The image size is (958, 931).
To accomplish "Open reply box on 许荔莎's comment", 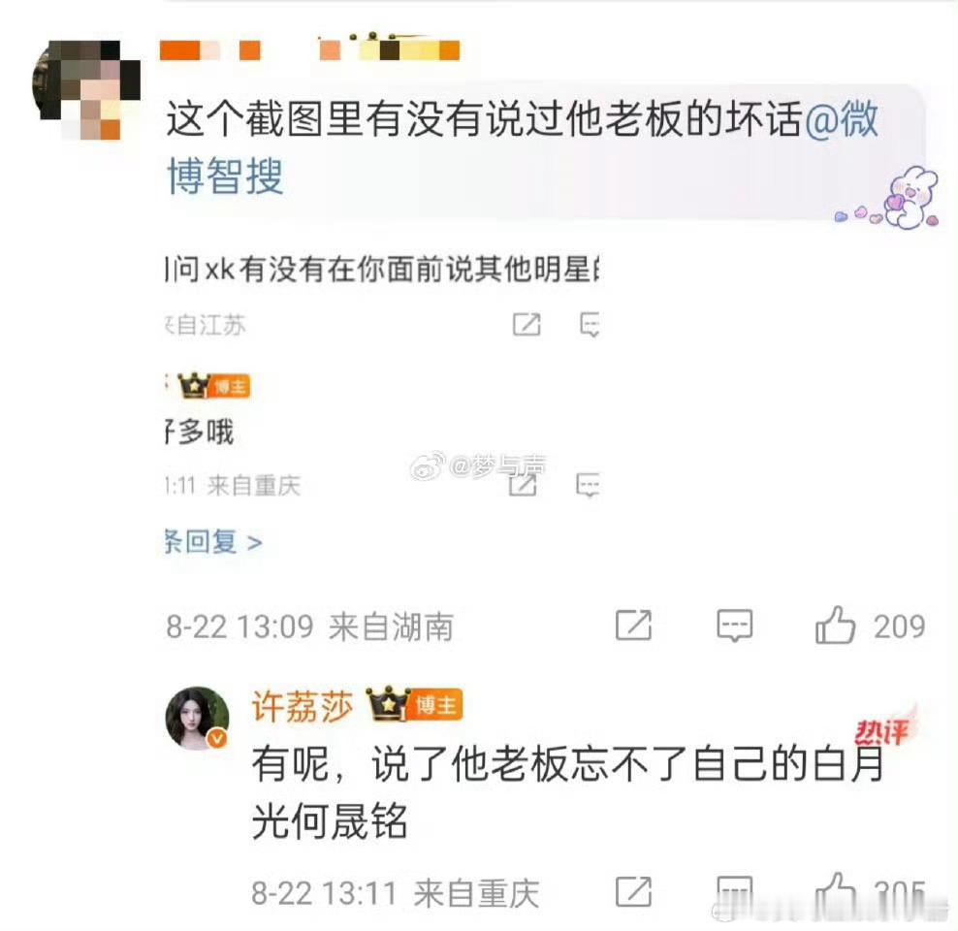I will coord(734,892).
